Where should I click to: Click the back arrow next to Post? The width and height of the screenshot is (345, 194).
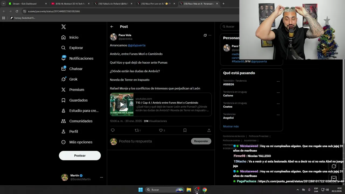click(x=112, y=27)
